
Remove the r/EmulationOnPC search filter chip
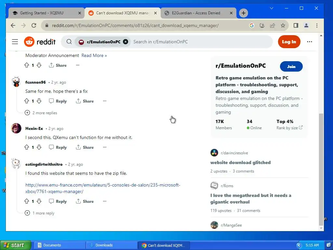(126, 42)
